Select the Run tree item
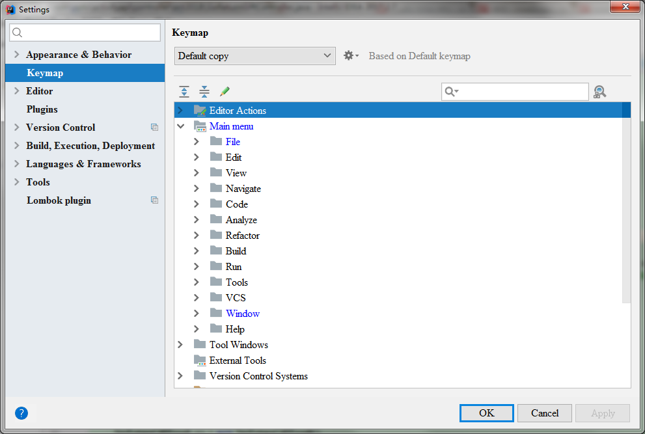This screenshot has width=645, height=434. click(x=233, y=267)
